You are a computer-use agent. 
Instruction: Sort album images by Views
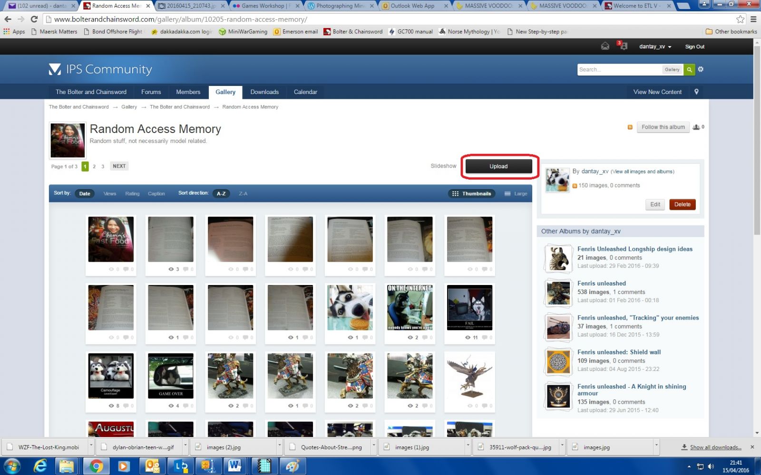110,194
